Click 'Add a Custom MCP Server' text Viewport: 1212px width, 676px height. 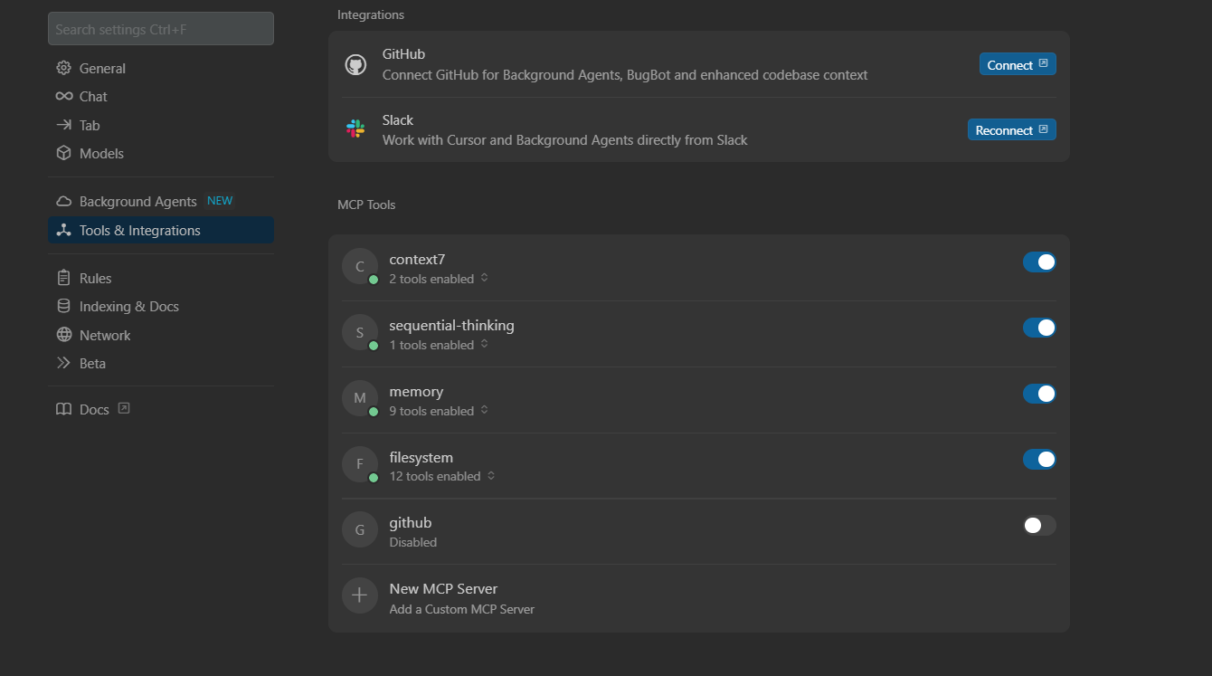[x=462, y=609]
